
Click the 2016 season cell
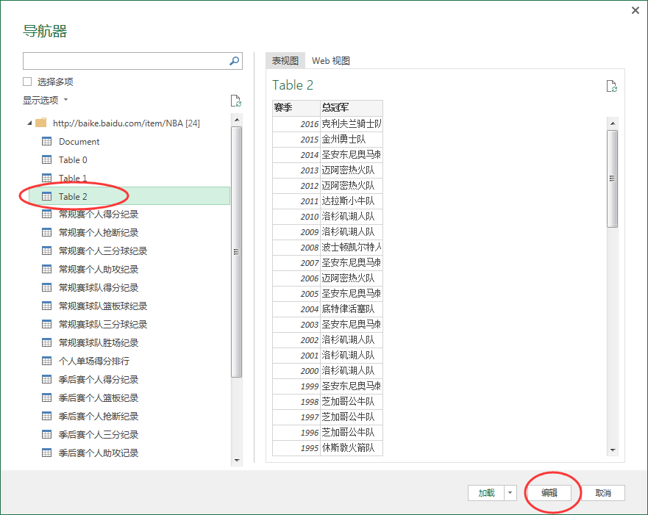click(x=296, y=124)
